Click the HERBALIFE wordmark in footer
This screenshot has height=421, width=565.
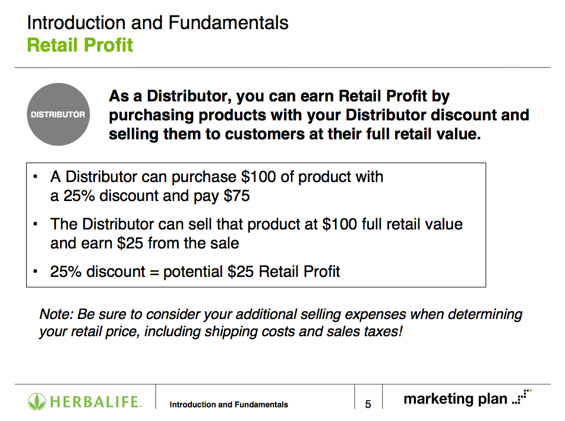pyautogui.click(x=96, y=402)
